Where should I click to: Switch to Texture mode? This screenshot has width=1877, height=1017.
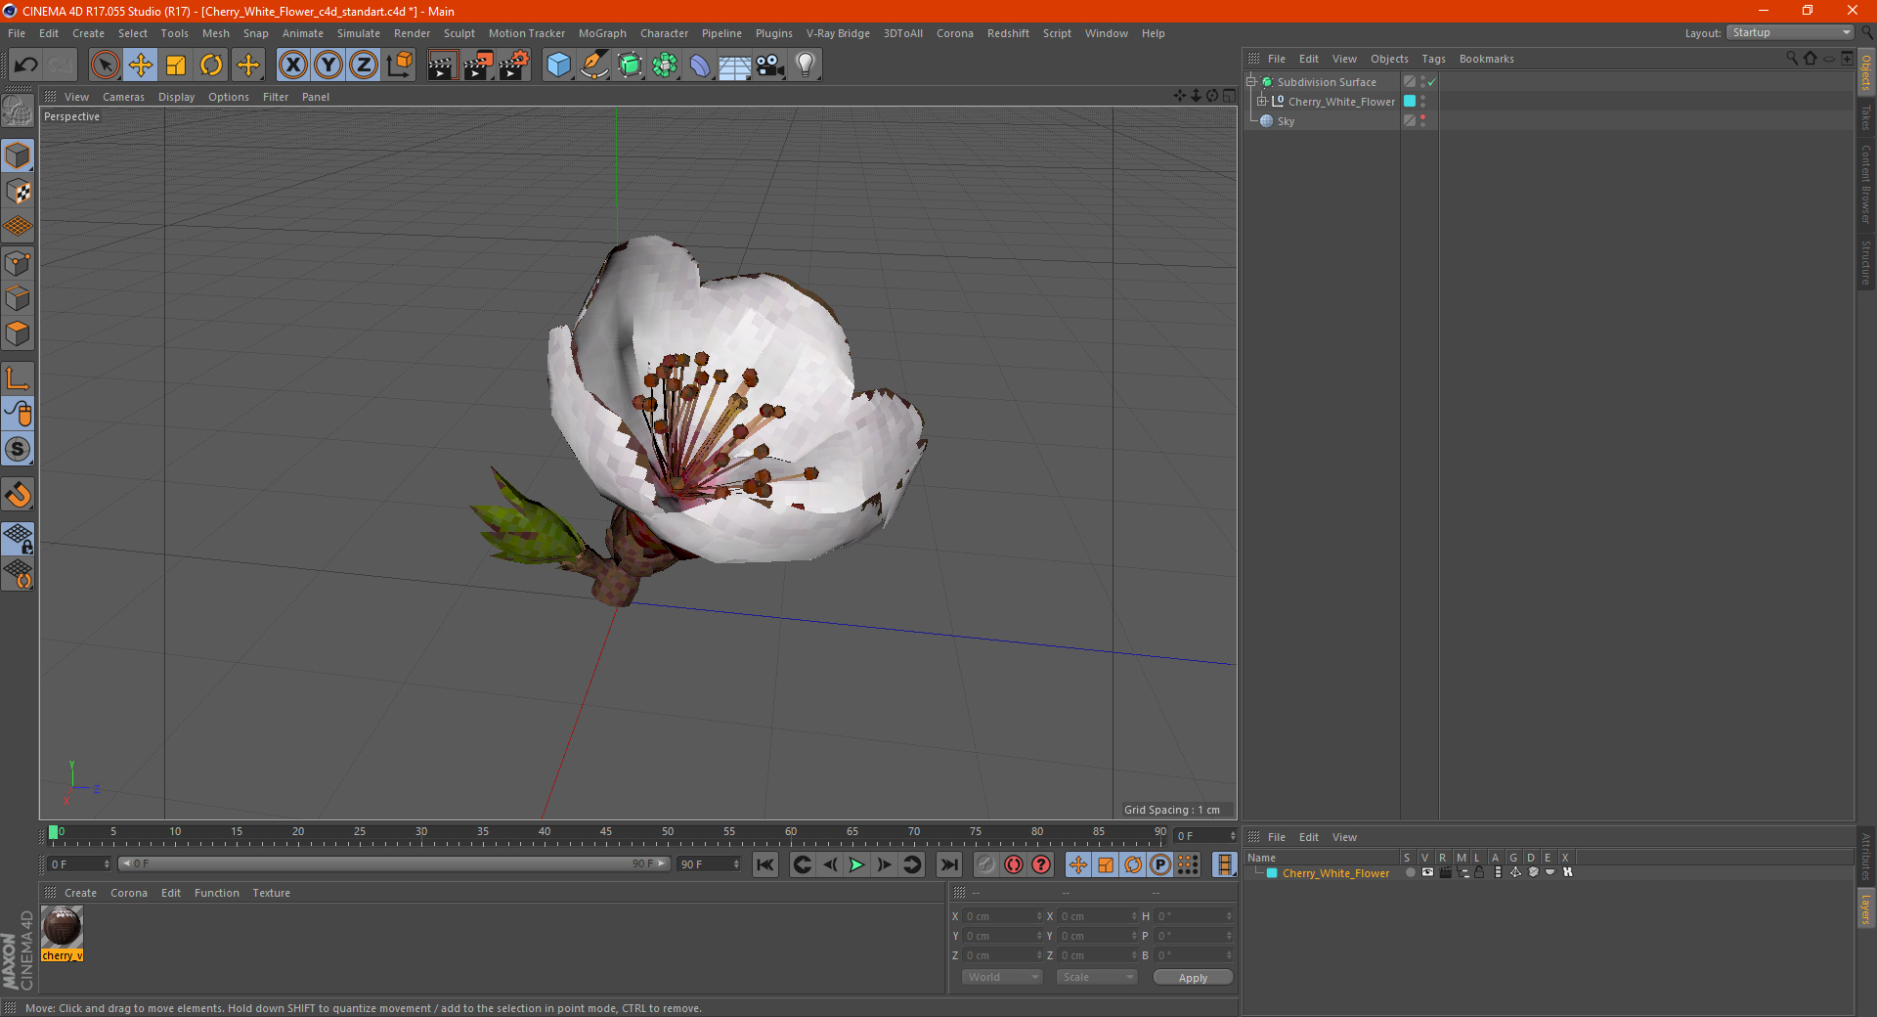[18, 191]
